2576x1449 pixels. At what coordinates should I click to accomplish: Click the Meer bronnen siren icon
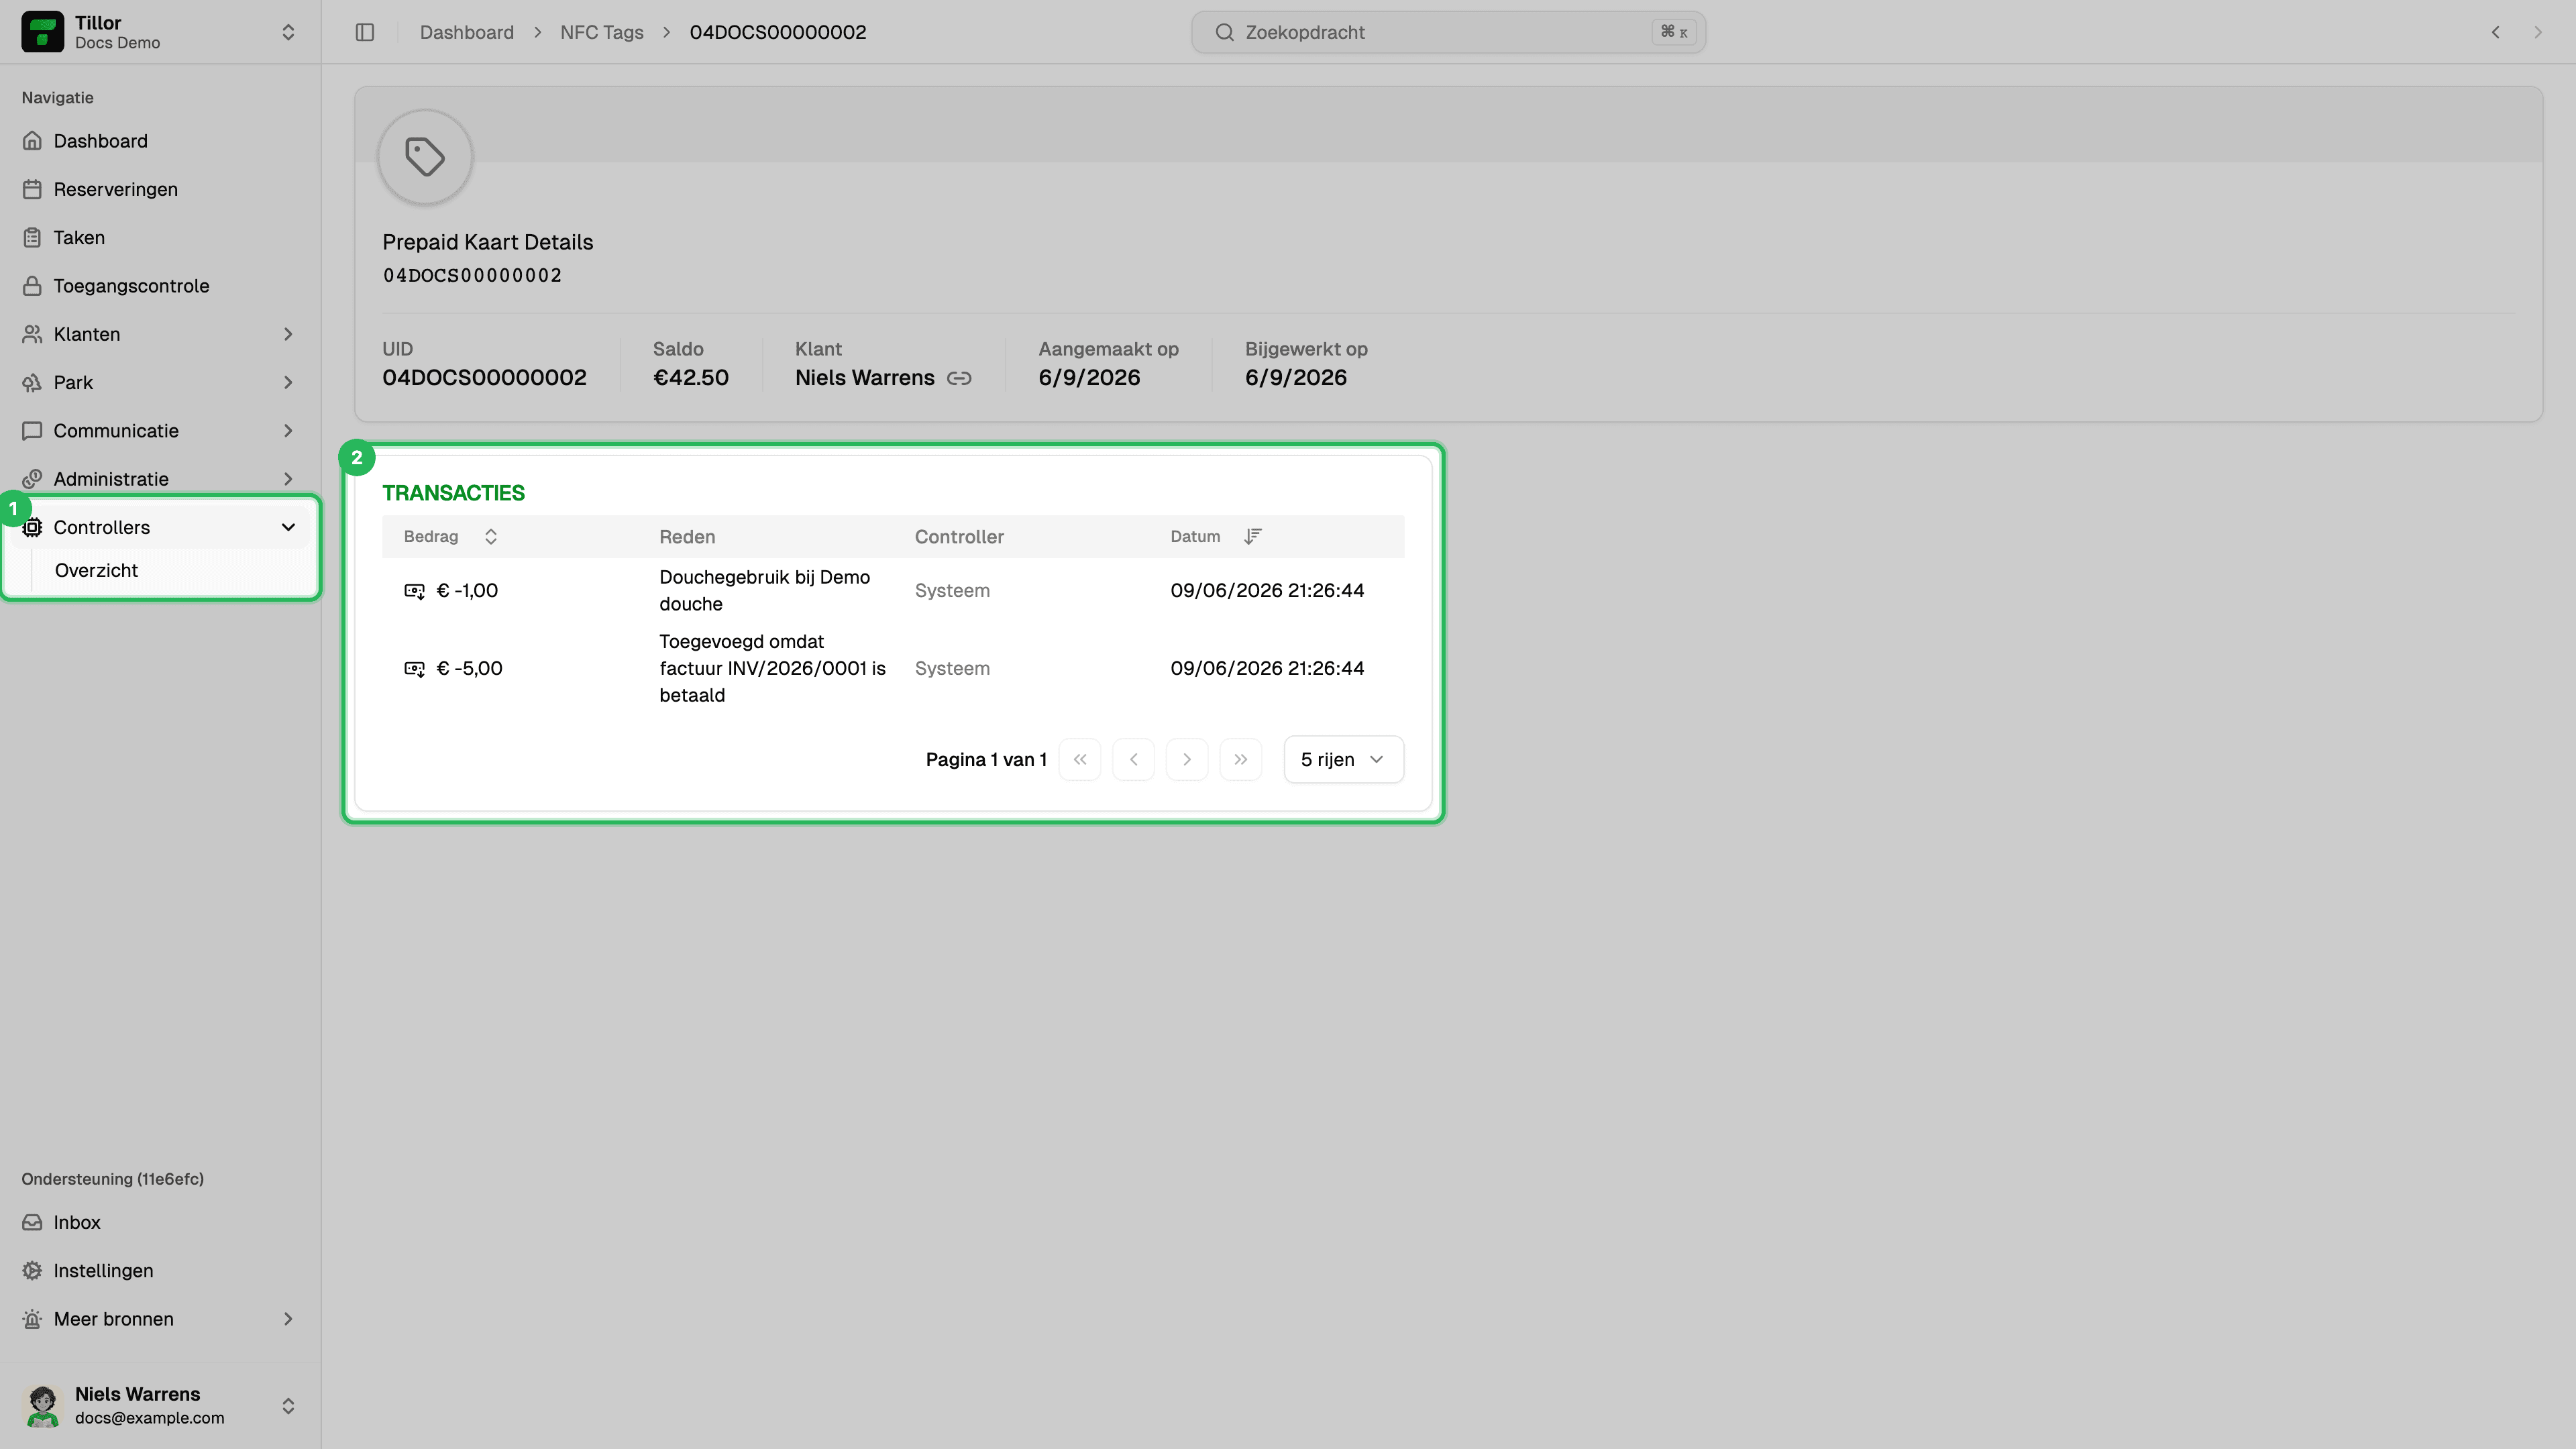click(32, 1319)
